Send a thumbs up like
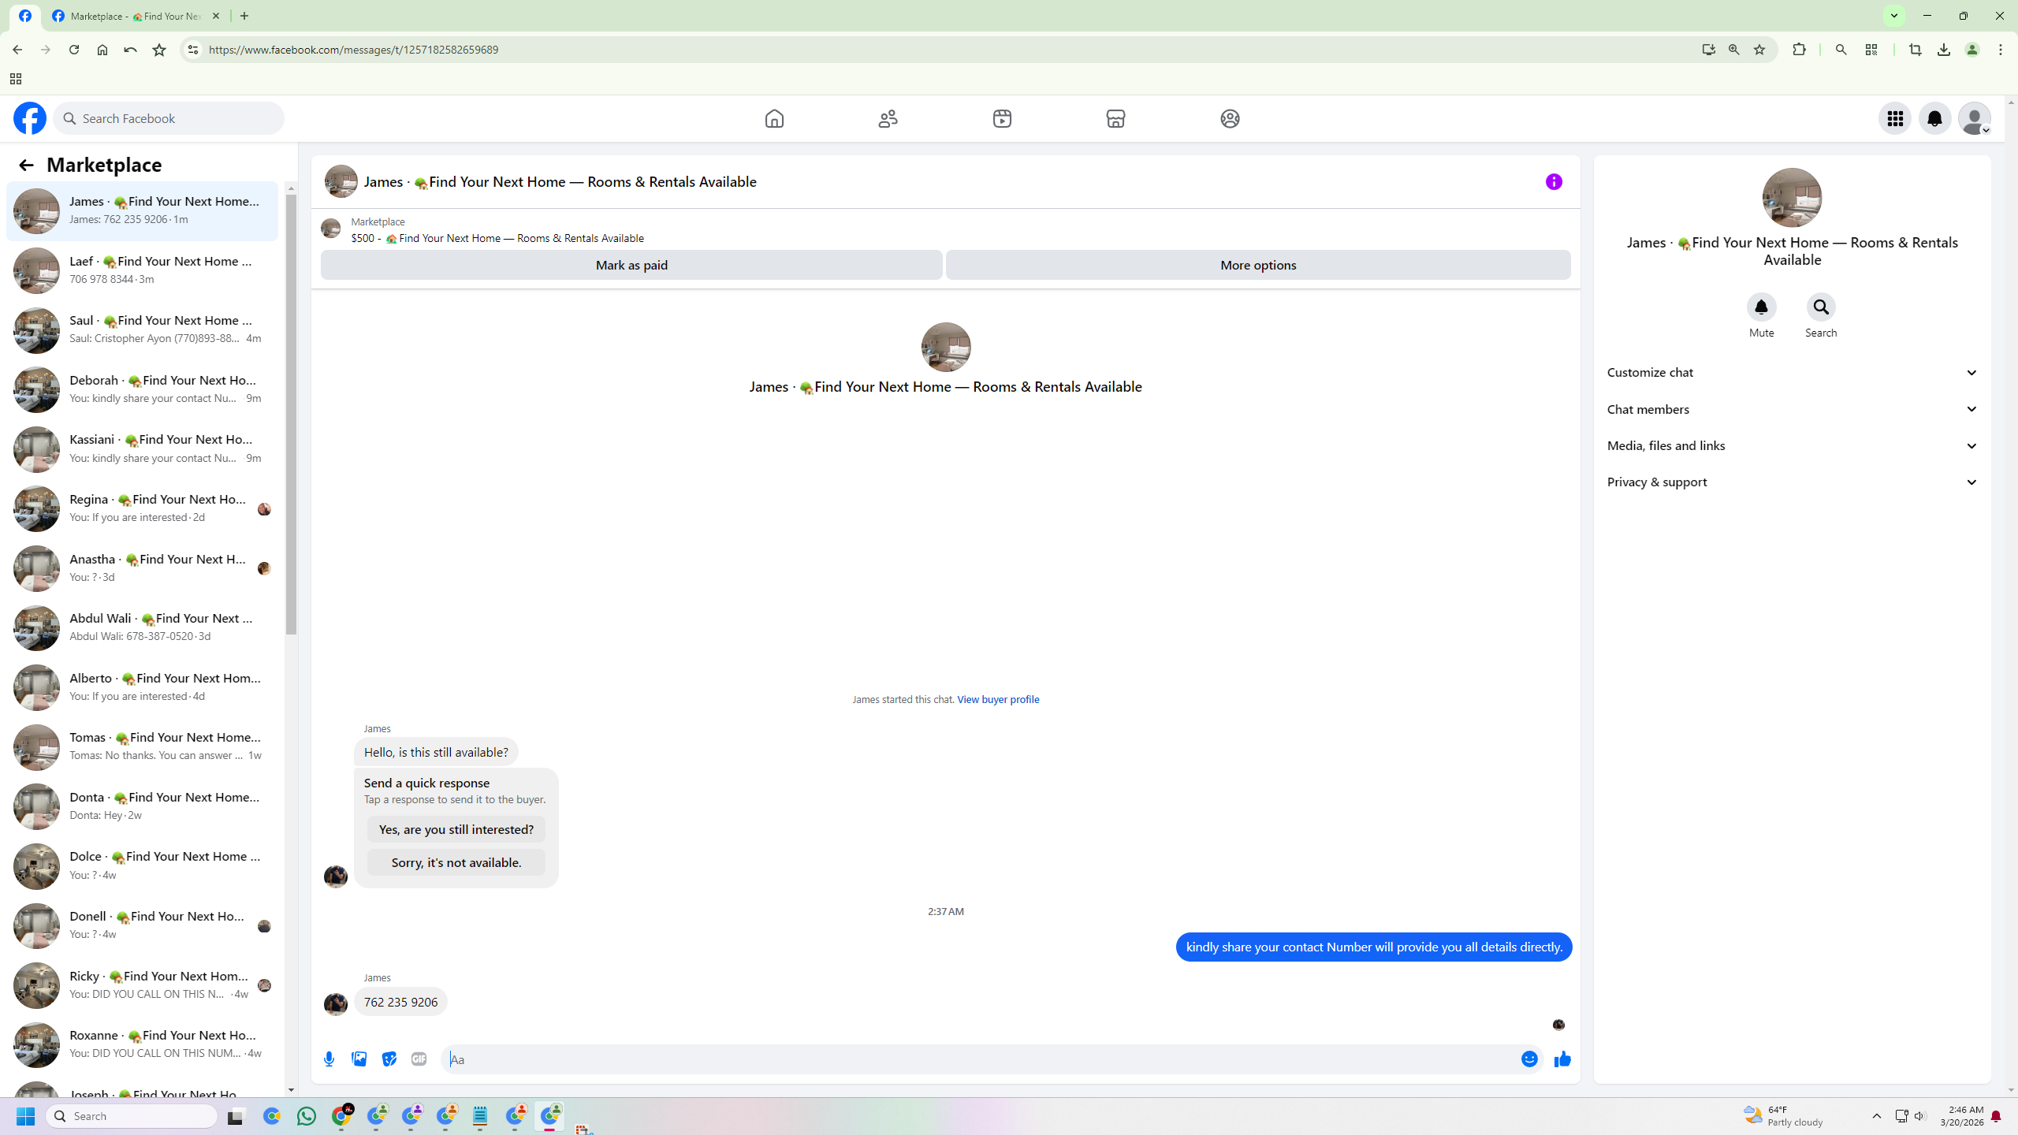Image resolution: width=2018 pixels, height=1135 pixels. pyautogui.click(x=1562, y=1059)
